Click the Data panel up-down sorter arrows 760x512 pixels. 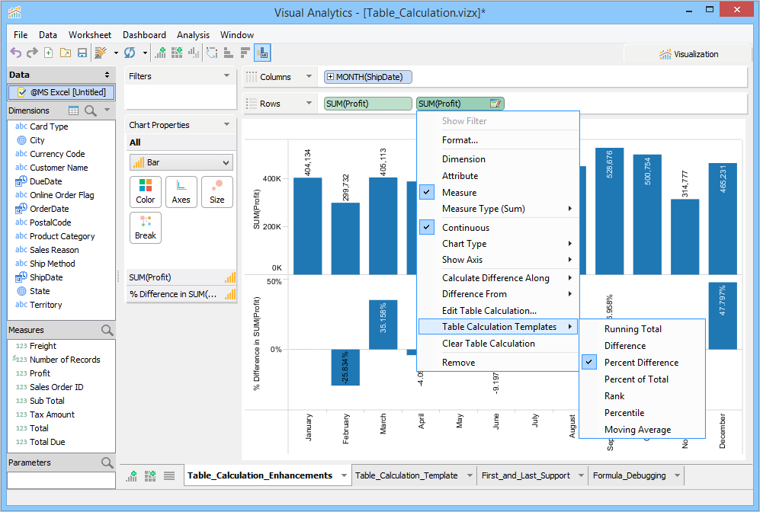pos(107,75)
